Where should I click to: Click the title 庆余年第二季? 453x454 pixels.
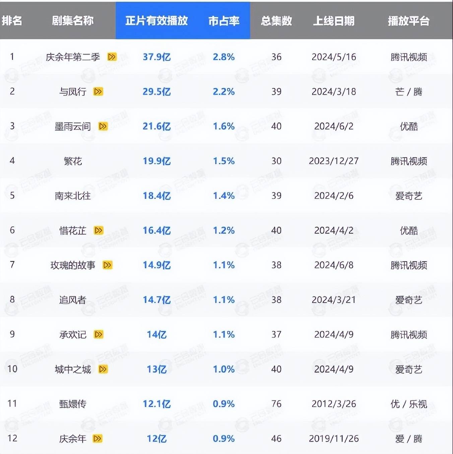[x=73, y=57]
